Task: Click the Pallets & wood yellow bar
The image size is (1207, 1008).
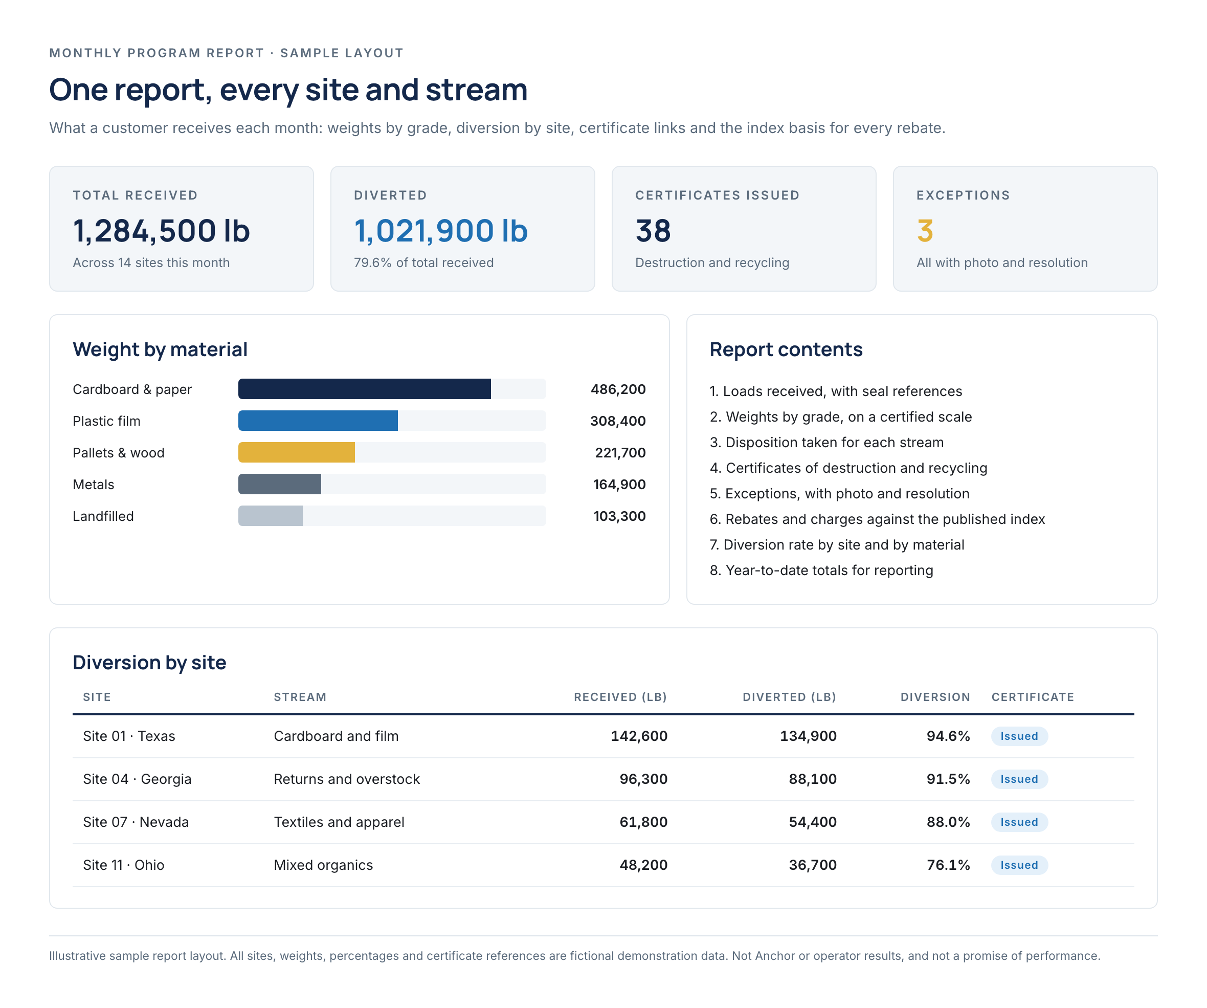Action: click(297, 452)
